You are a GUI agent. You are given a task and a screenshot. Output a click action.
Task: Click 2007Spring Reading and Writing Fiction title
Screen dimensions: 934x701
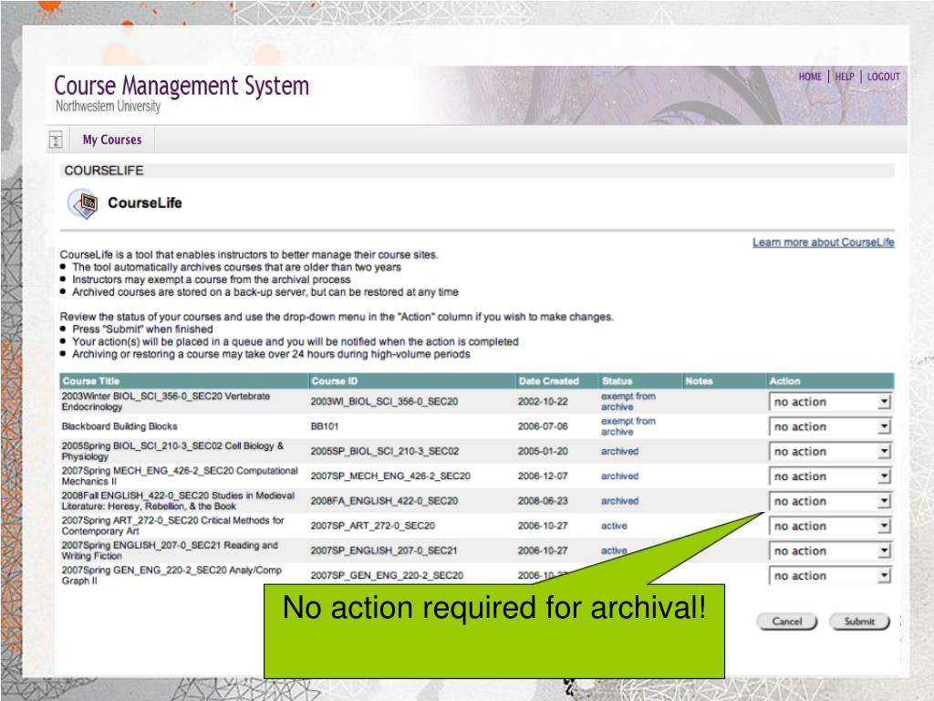tap(170, 550)
